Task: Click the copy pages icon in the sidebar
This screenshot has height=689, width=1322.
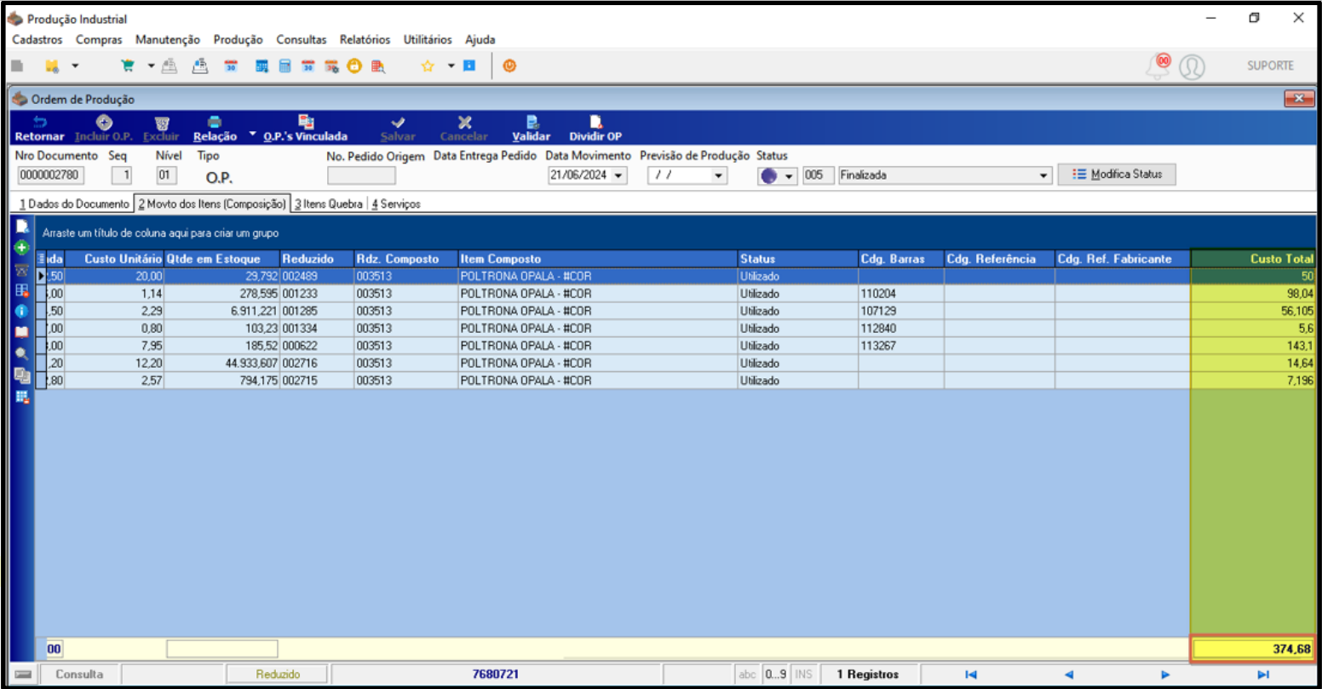Action: click(x=22, y=376)
